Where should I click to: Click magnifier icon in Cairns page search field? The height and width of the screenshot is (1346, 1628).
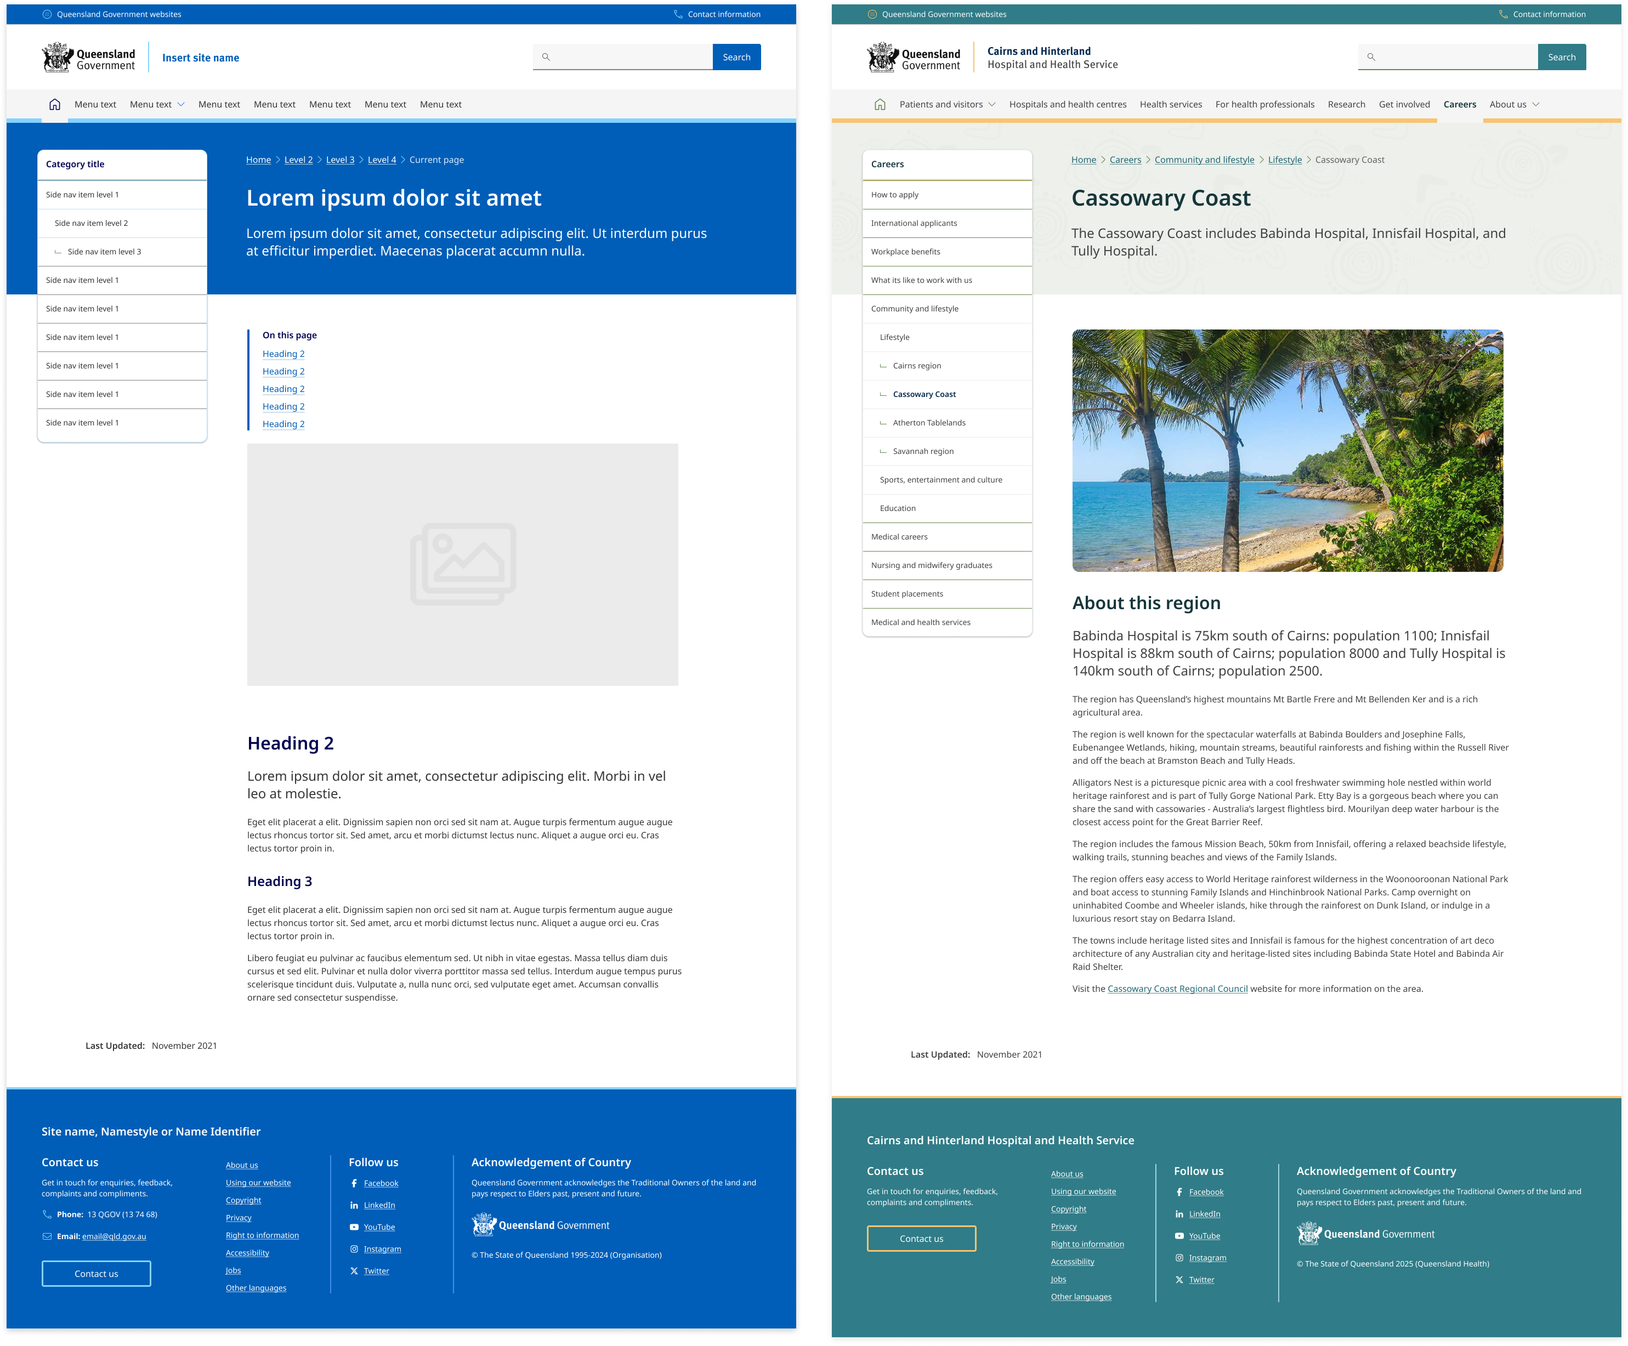click(x=1371, y=56)
